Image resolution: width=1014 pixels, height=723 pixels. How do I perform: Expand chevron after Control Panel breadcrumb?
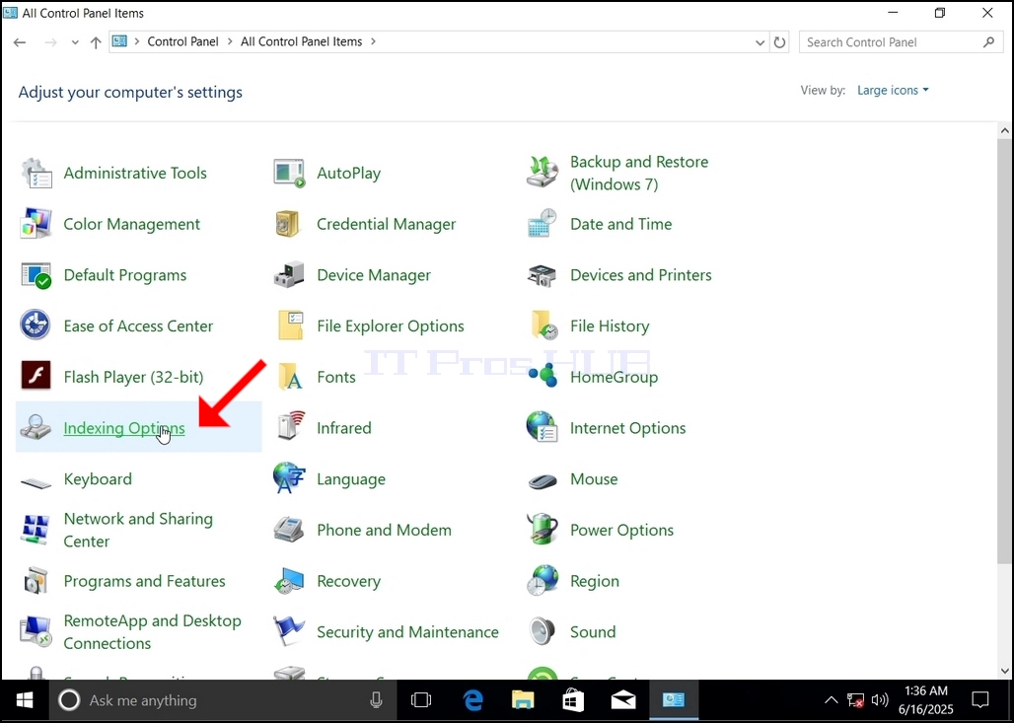(230, 41)
